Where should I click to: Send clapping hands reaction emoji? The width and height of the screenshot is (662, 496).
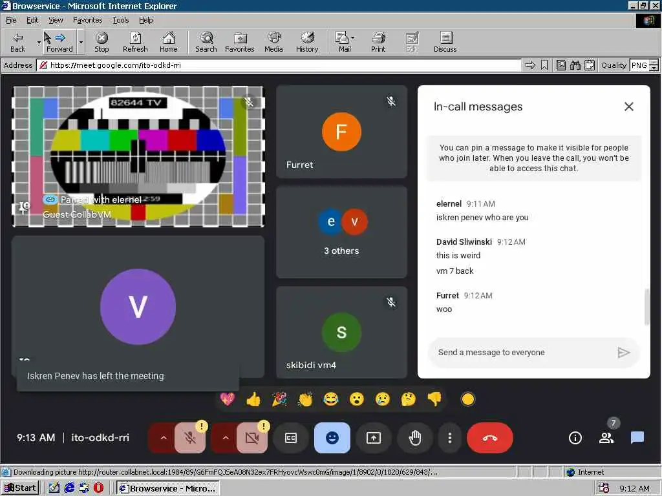point(305,399)
